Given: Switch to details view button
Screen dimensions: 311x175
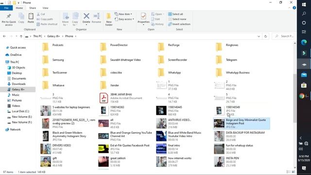Looking at the screenshot, I should (288, 172).
